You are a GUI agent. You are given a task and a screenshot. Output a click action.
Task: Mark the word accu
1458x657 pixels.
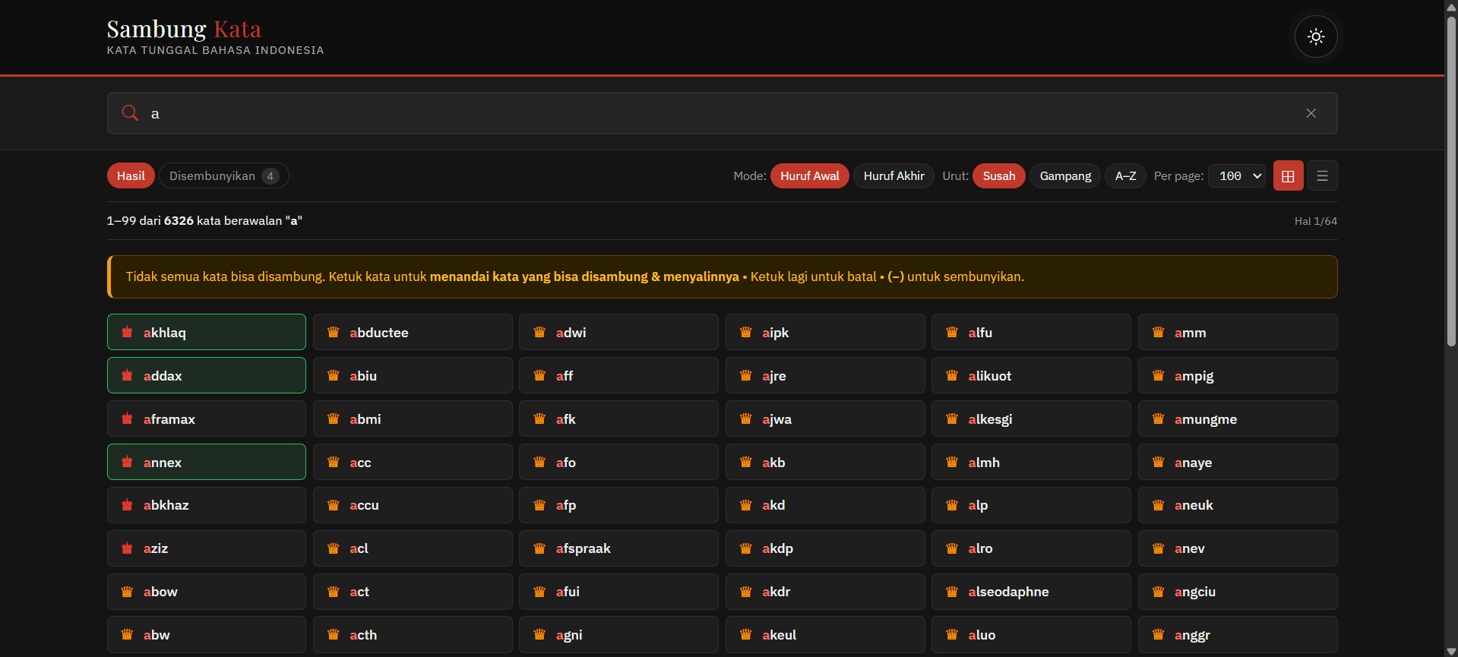pyautogui.click(x=413, y=505)
